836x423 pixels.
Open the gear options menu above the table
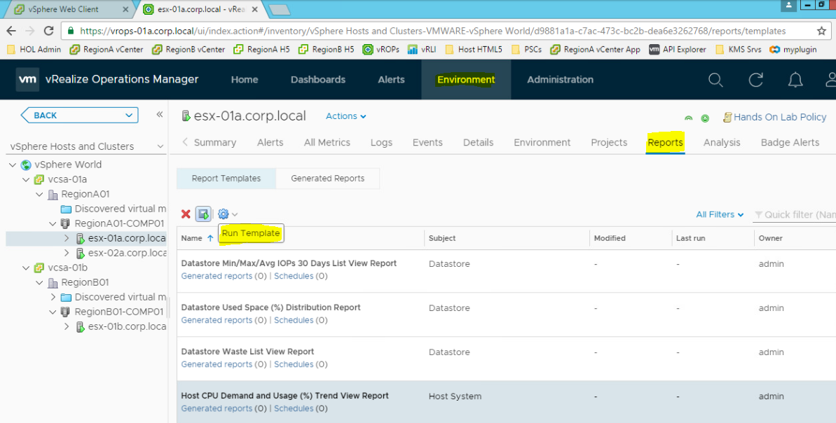click(227, 214)
